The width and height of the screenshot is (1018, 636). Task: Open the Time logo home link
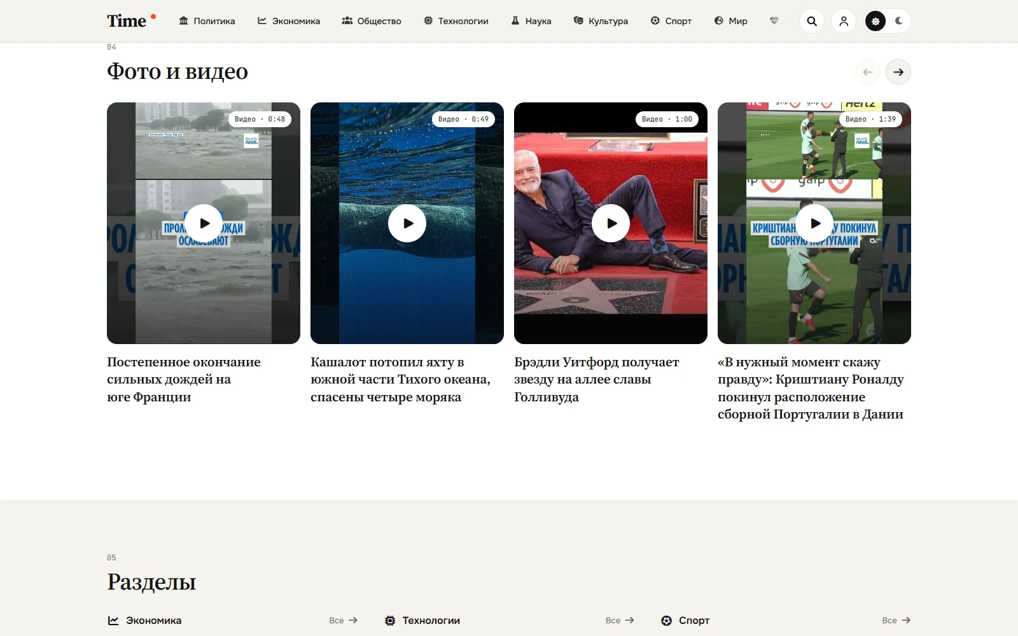point(131,21)
